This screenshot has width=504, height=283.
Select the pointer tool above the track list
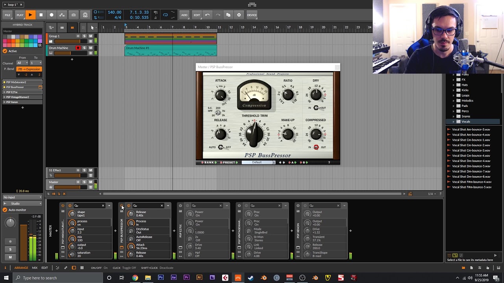point(92,28)
